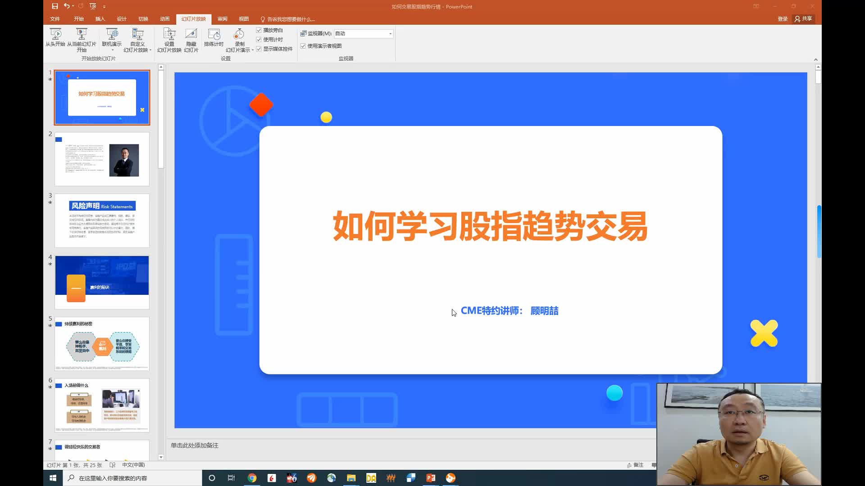Click the slide panel vertical scrollbar thumb
This screenshot has height=486, width=865.
point(161,119)
